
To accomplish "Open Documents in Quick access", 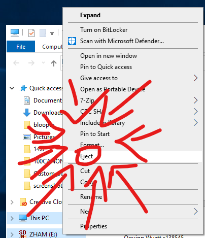I will [48, 100].
